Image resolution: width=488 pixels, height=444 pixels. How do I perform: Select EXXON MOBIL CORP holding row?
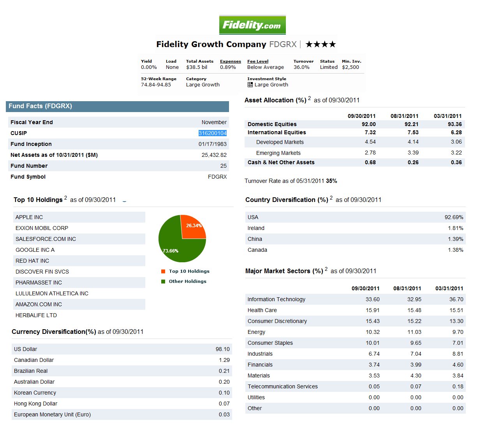[79, 228]
